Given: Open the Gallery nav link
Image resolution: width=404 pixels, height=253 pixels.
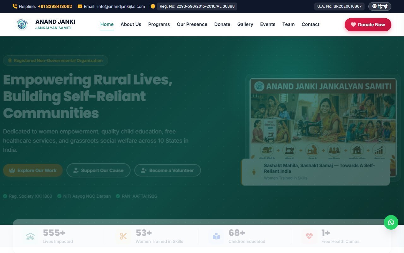Looking at the screenshot, I should point(245,24).
